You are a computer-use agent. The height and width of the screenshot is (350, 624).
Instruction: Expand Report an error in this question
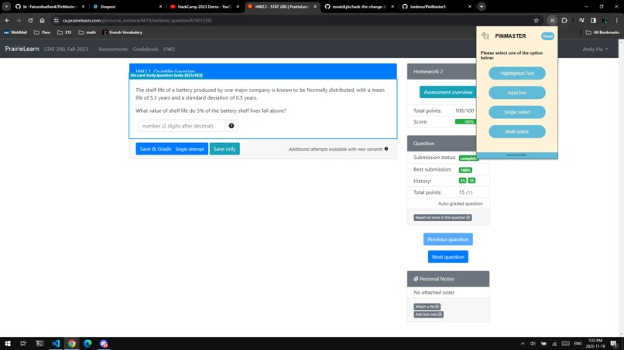click(x=443, y=218)
